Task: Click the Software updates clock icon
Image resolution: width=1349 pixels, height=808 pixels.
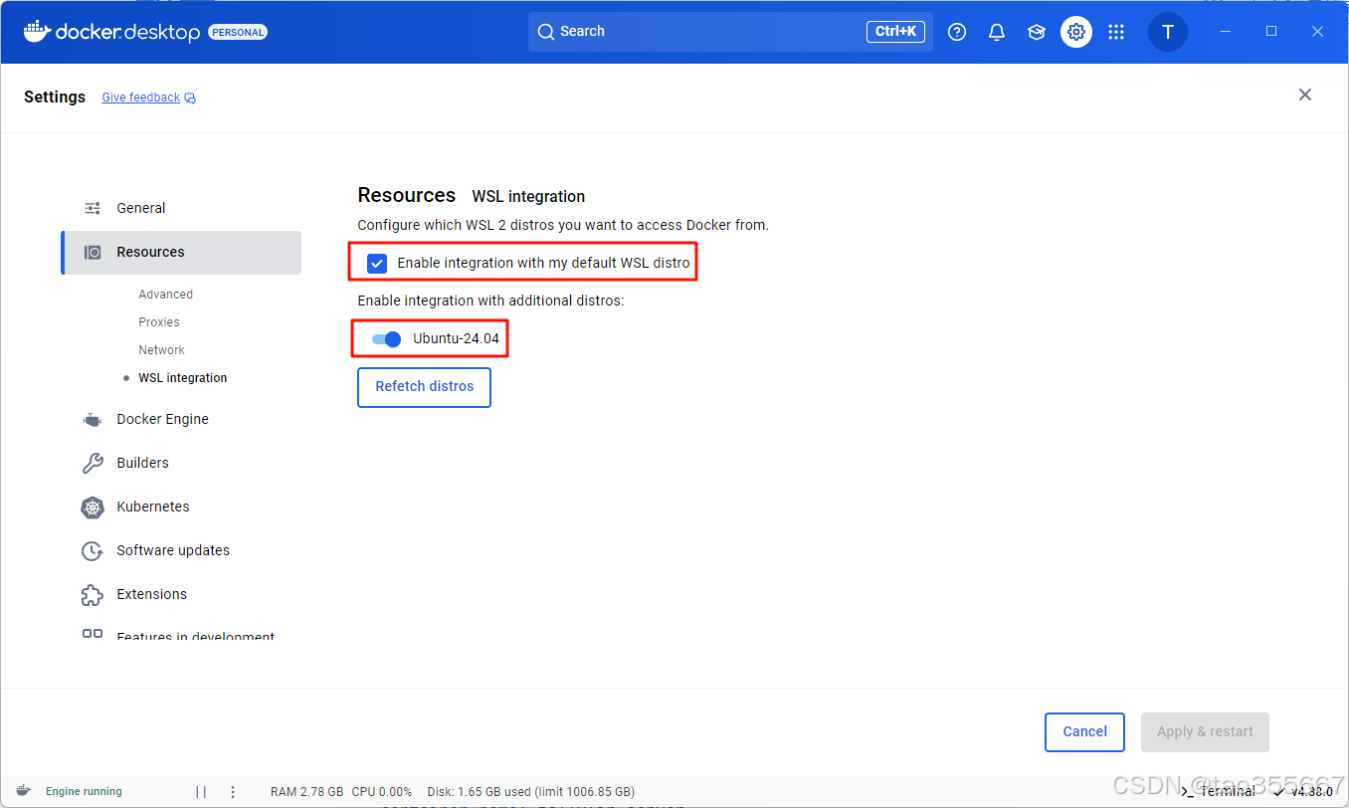Action: [93, 550]
